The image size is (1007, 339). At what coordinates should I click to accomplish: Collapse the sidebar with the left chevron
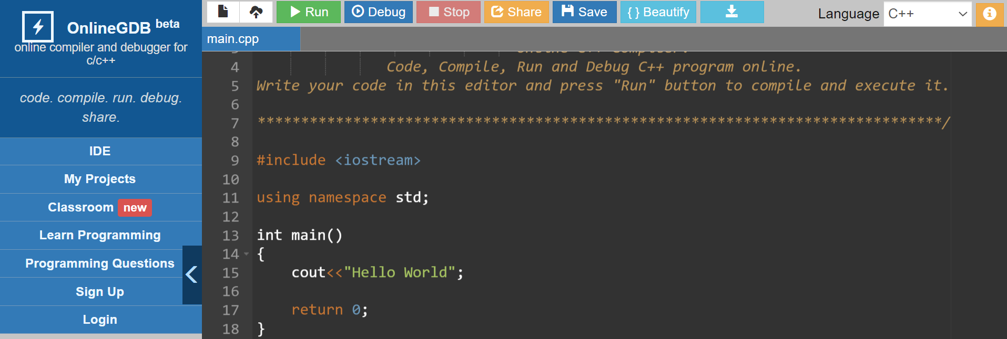[x=192, y=274]
